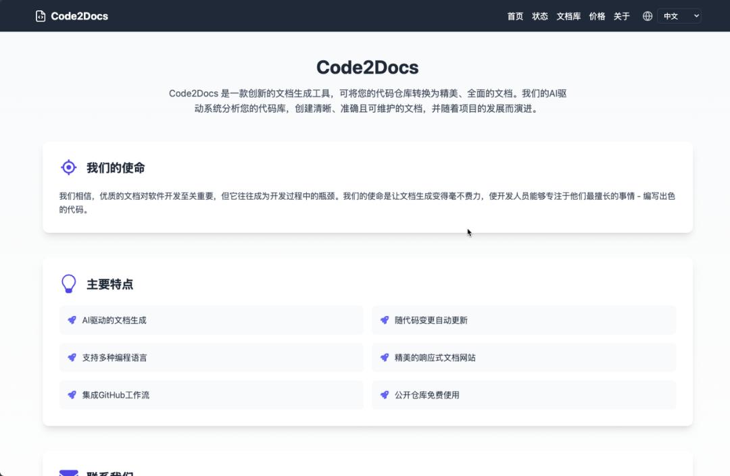
Task: Select the 集成GitHub工作流 feature text
Action: pyautogui.click(x=116, y=395)
